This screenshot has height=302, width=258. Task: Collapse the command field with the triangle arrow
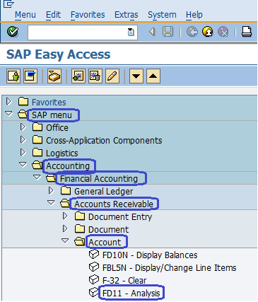click(153, 32)
